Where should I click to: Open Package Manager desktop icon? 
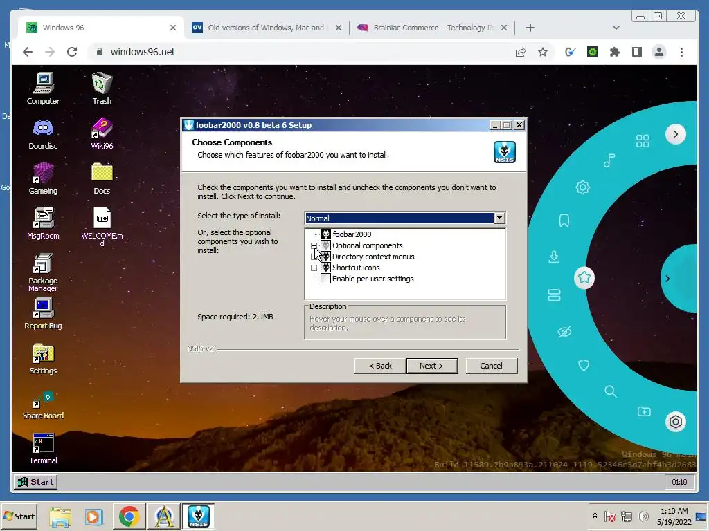[43, 272]
